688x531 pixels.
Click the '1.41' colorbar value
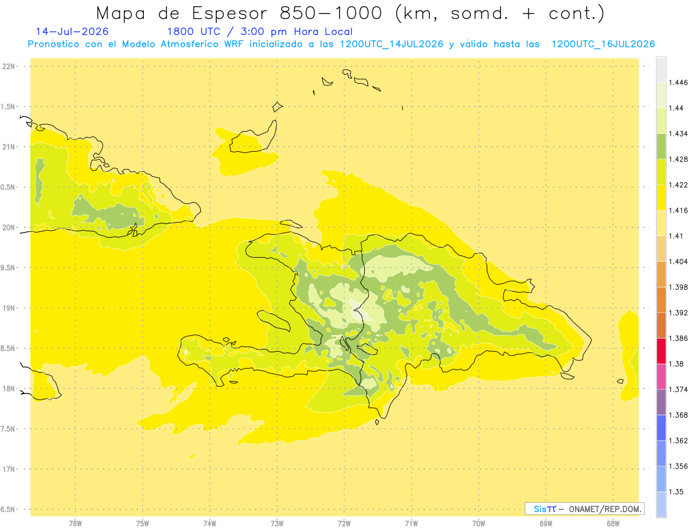point(676,236)
